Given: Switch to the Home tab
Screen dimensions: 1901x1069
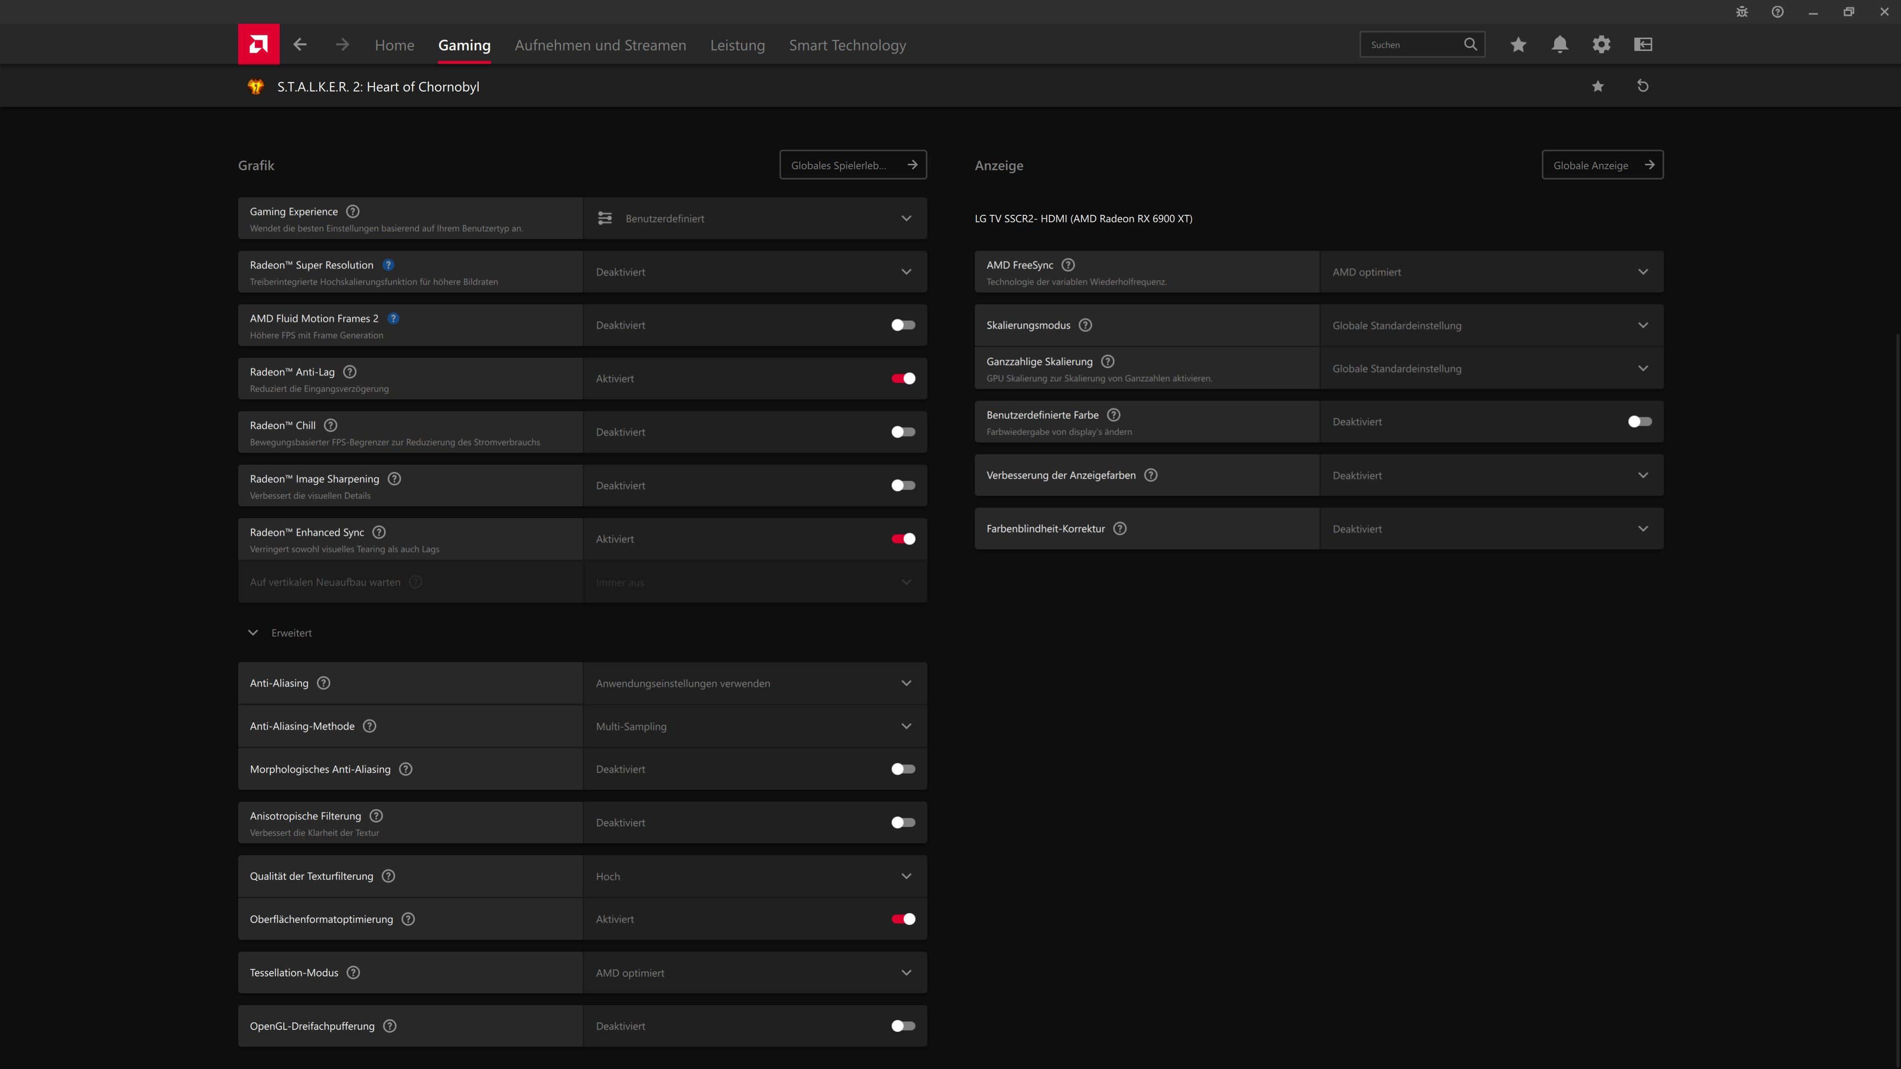Looking at the screenshot, I should point(394,45).
